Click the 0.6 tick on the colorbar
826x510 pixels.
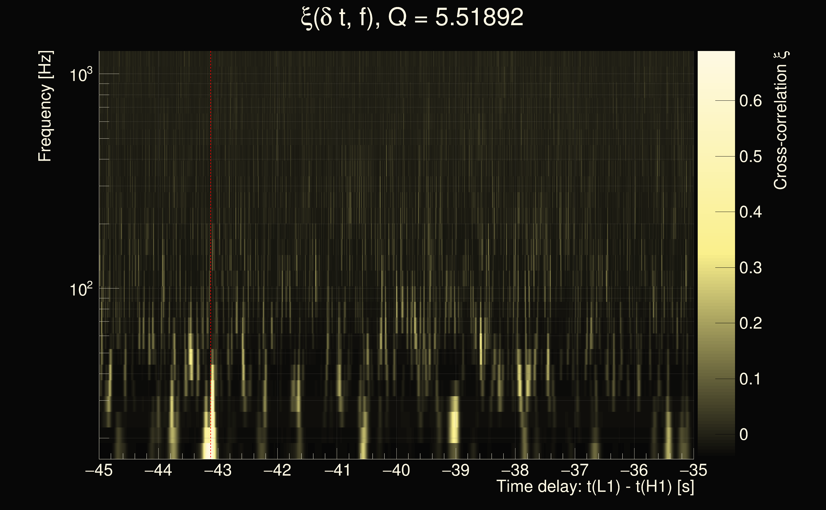coord(750,101)
